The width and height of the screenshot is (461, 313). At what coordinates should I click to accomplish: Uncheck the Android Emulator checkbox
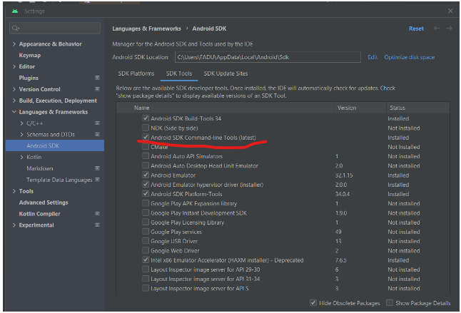coord(146,175)
